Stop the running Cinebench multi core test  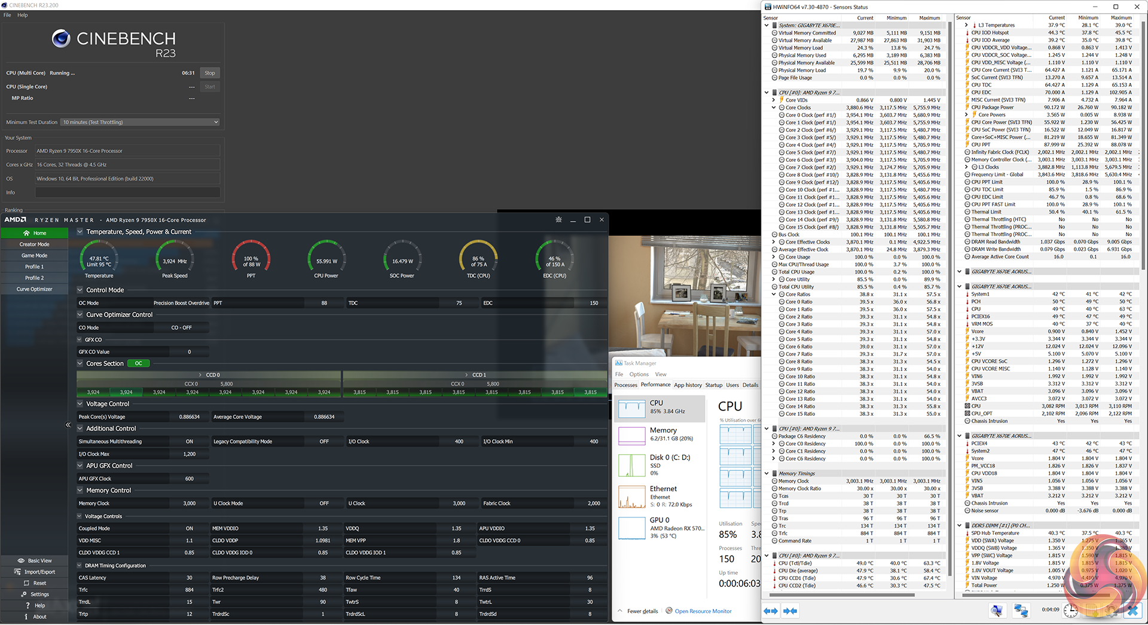pos(209,73)
